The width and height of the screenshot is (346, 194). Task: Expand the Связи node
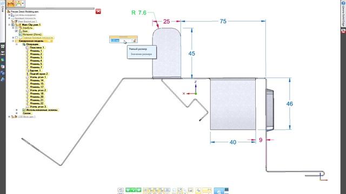[x=17, y=113]
